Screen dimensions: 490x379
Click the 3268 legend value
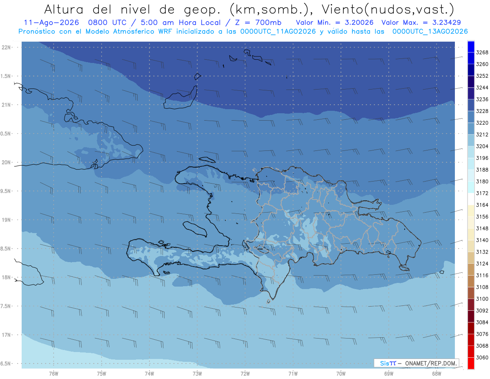tap(482, 53)
